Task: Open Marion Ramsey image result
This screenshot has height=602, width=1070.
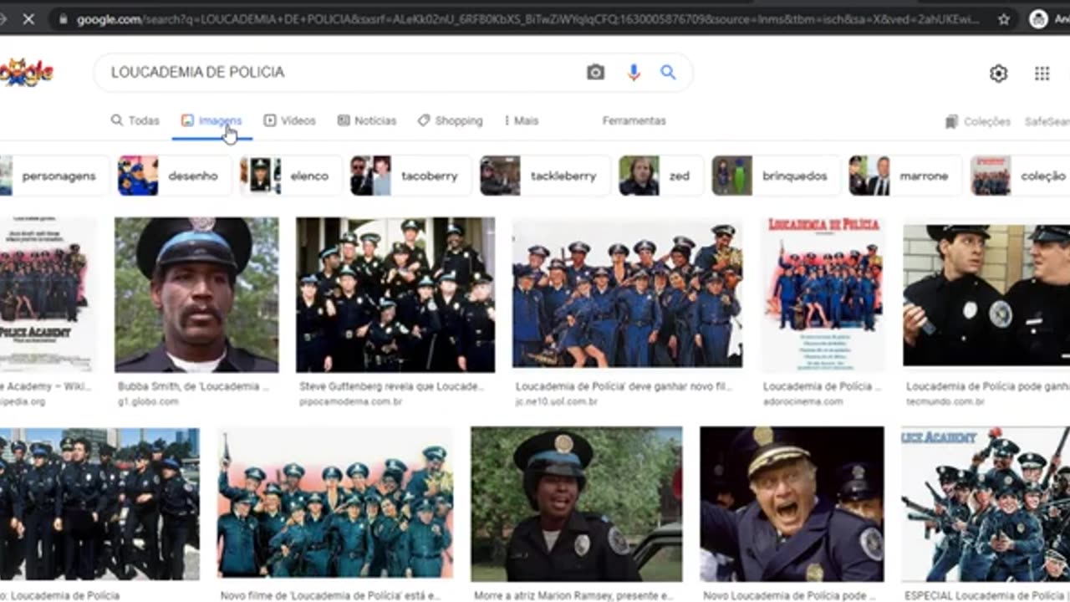Action: 576,504
